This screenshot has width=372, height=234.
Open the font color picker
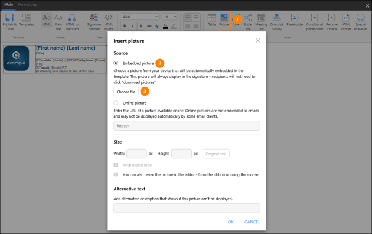click(x=165, y=26)
